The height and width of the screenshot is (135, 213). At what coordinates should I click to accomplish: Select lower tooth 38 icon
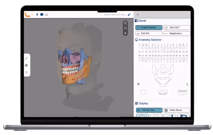(187, 59)
